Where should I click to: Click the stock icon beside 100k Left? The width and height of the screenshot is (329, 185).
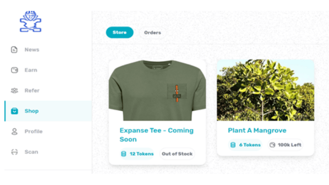tap(272, 145)
